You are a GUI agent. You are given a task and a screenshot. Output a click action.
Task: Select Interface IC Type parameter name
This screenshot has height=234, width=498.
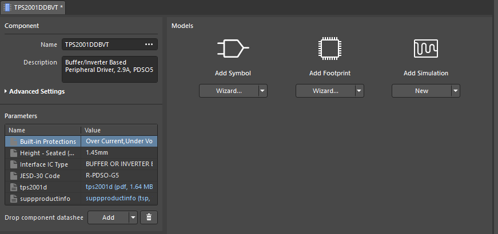point(44,164)
